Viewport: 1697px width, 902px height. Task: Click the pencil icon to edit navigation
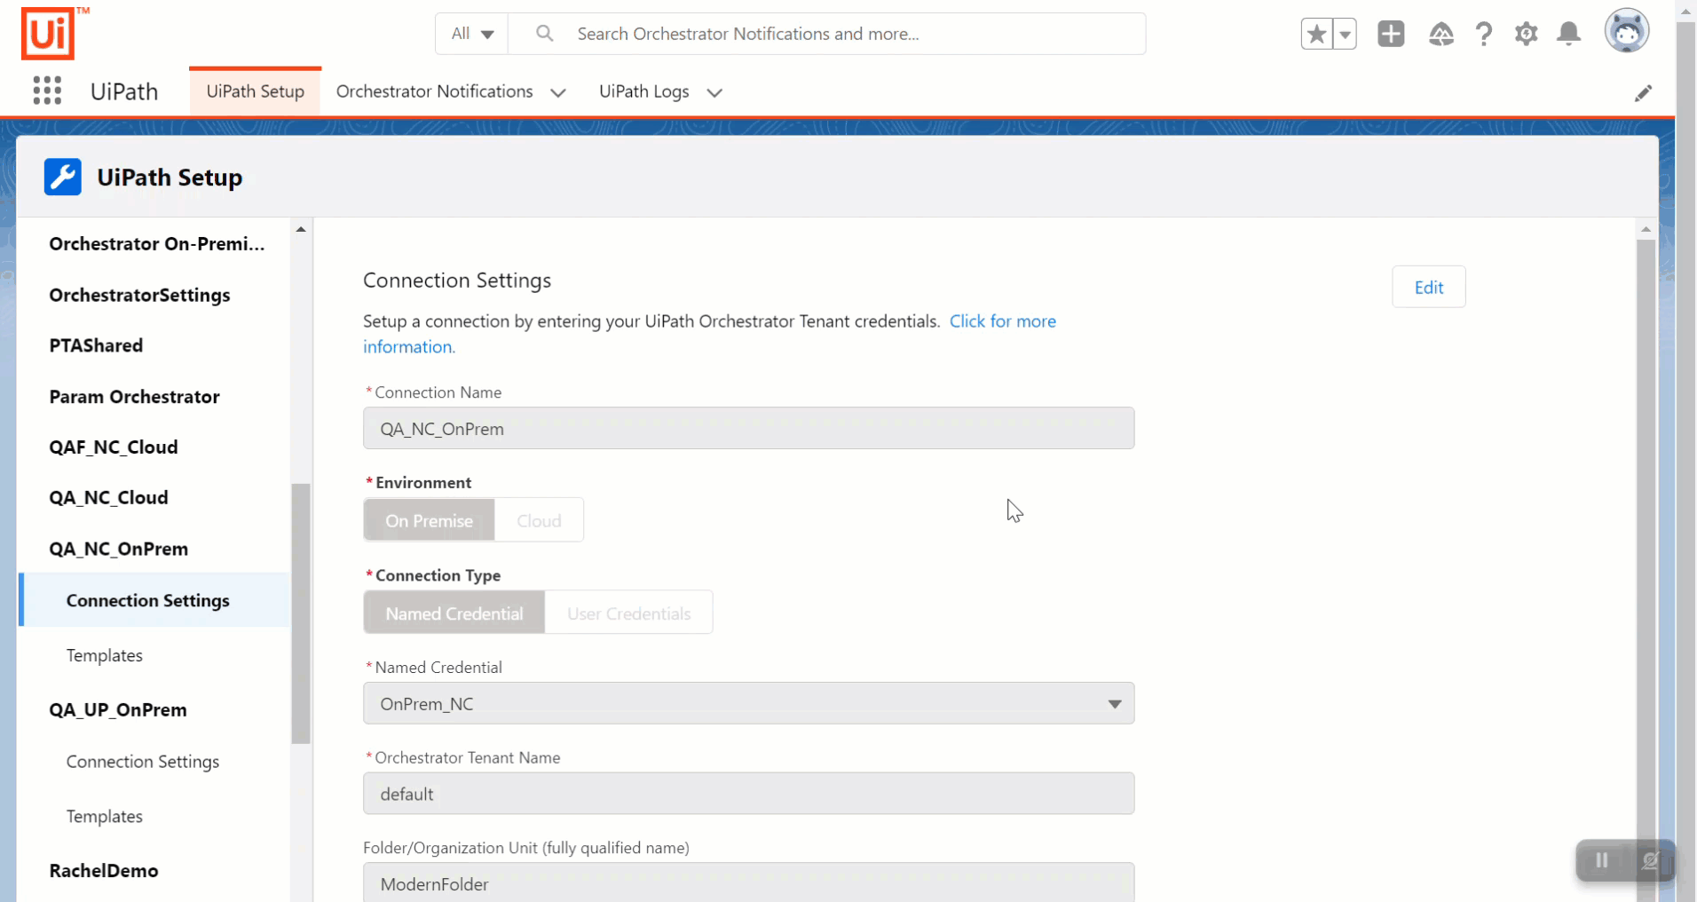click(1643, 93)
